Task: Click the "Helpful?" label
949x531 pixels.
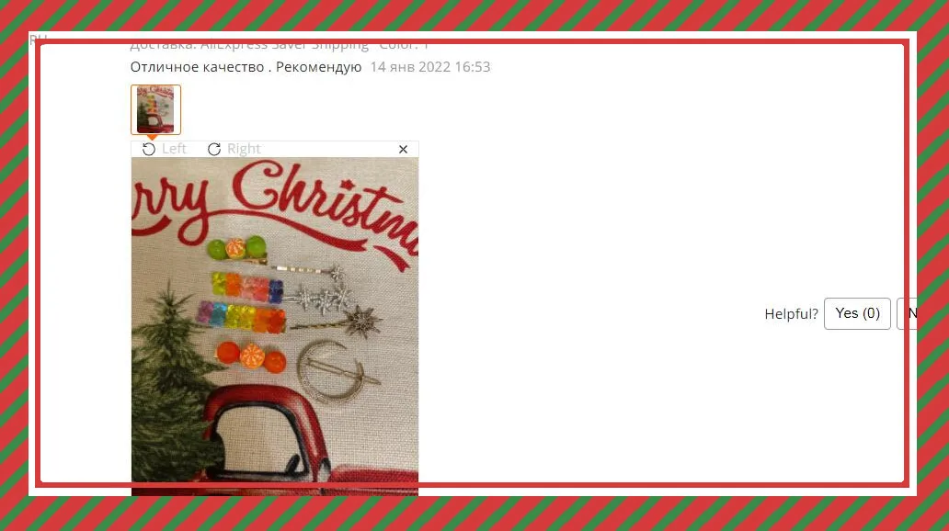Action: (791, 314)
